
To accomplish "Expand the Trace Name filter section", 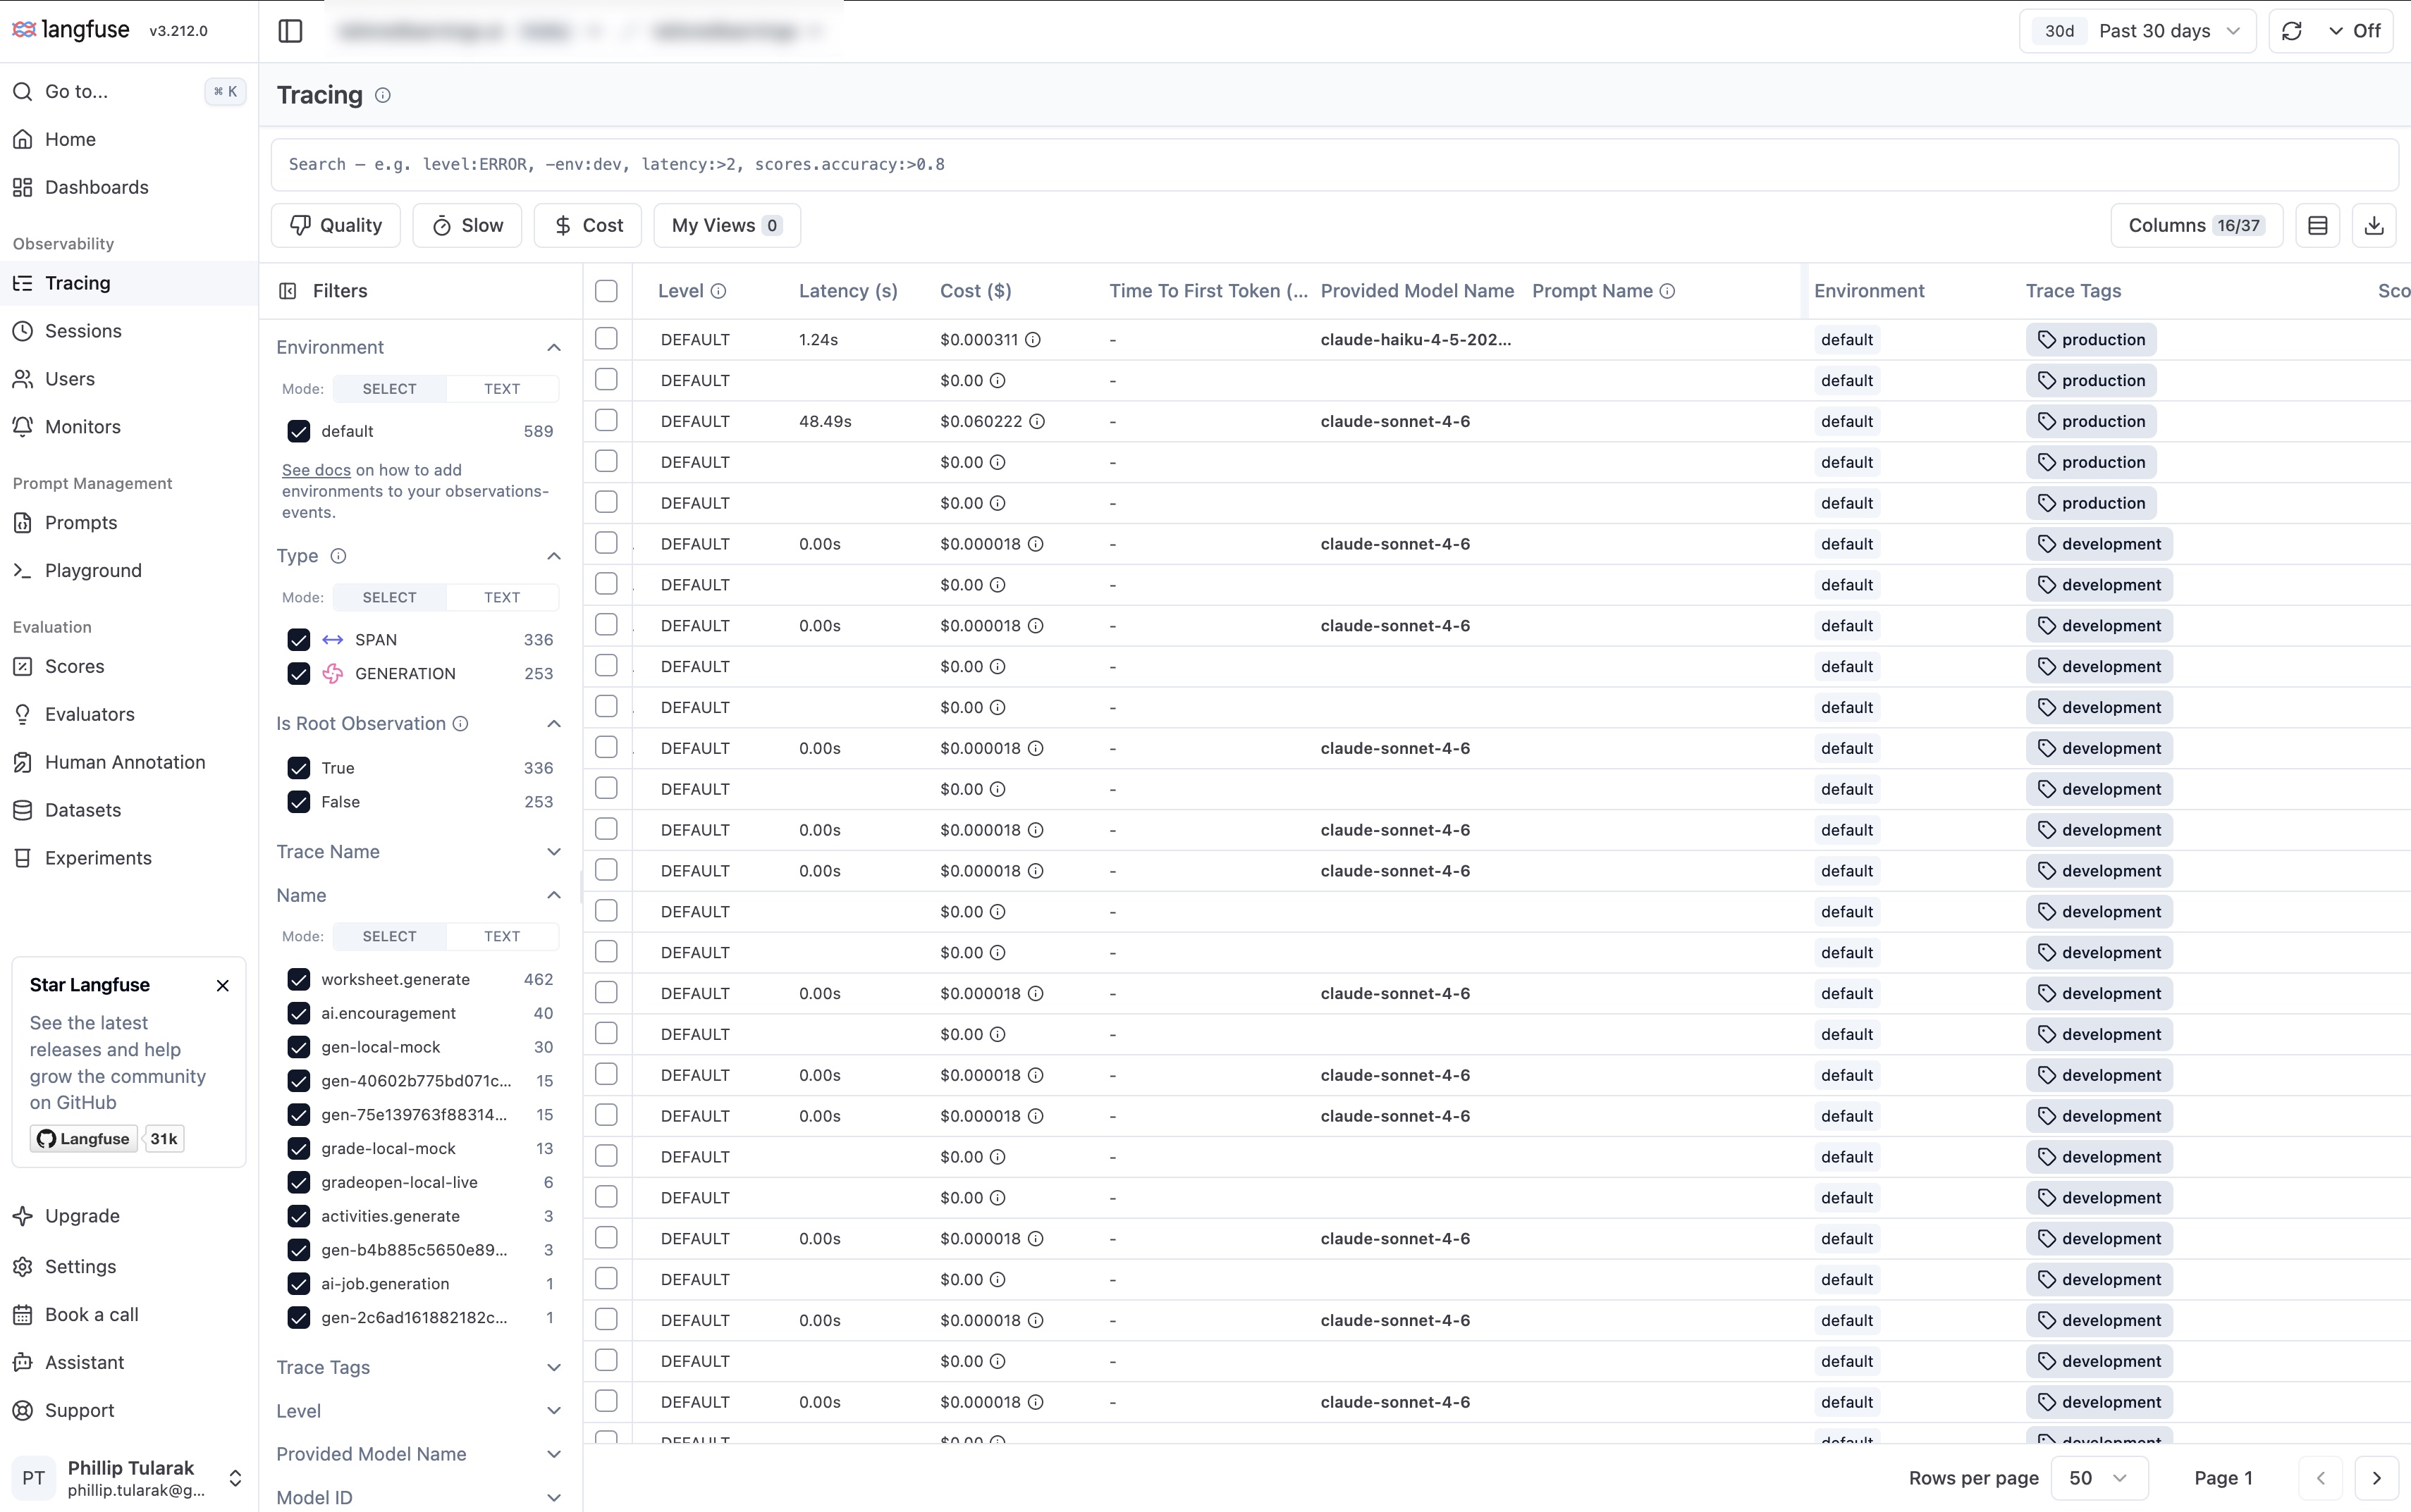I will click(x=553, y=852).
